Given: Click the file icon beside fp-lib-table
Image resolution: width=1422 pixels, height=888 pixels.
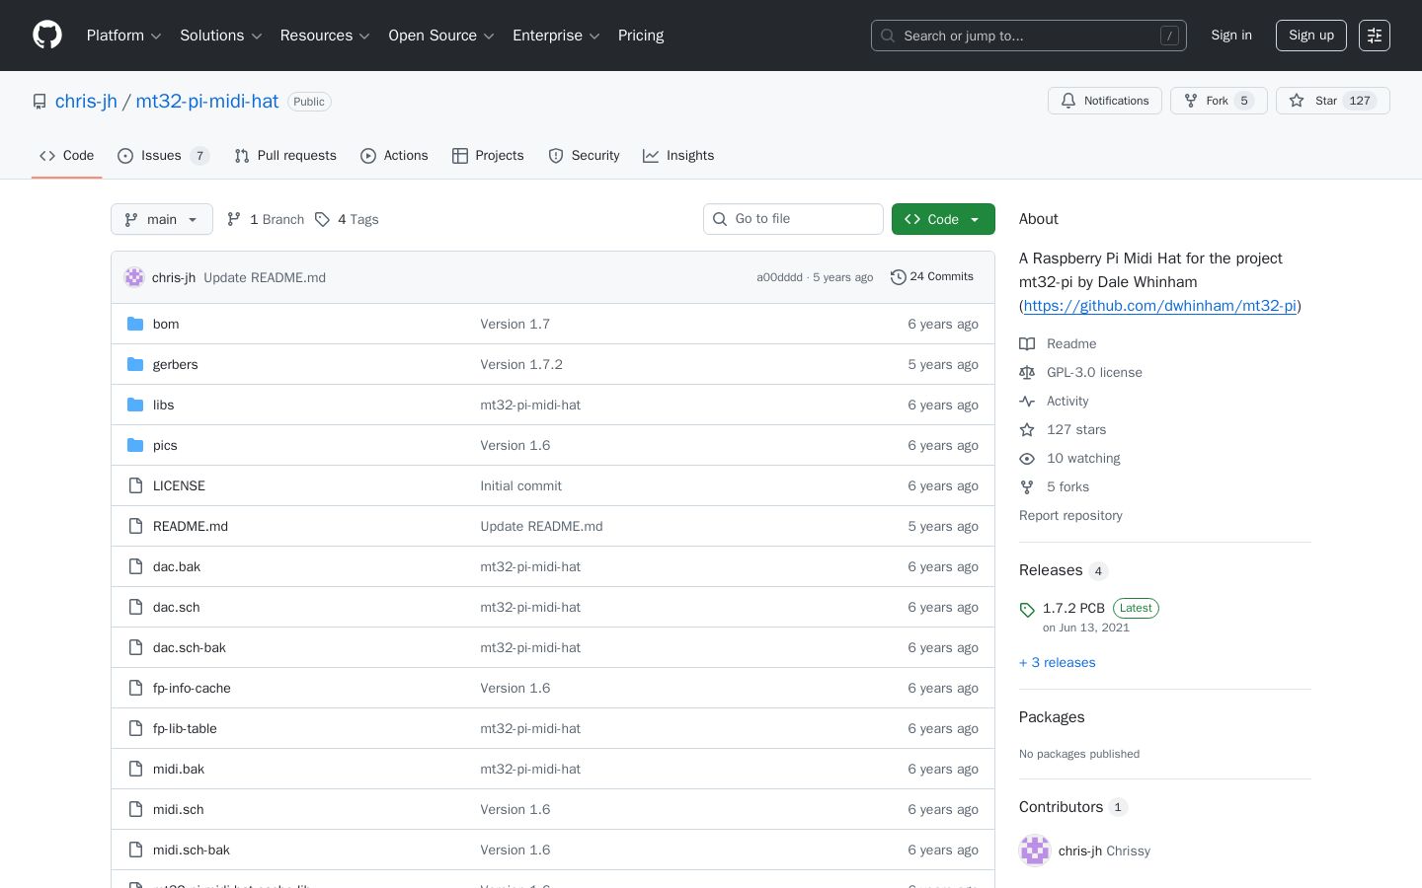Looking at the screenshot, I should point(135,728).
